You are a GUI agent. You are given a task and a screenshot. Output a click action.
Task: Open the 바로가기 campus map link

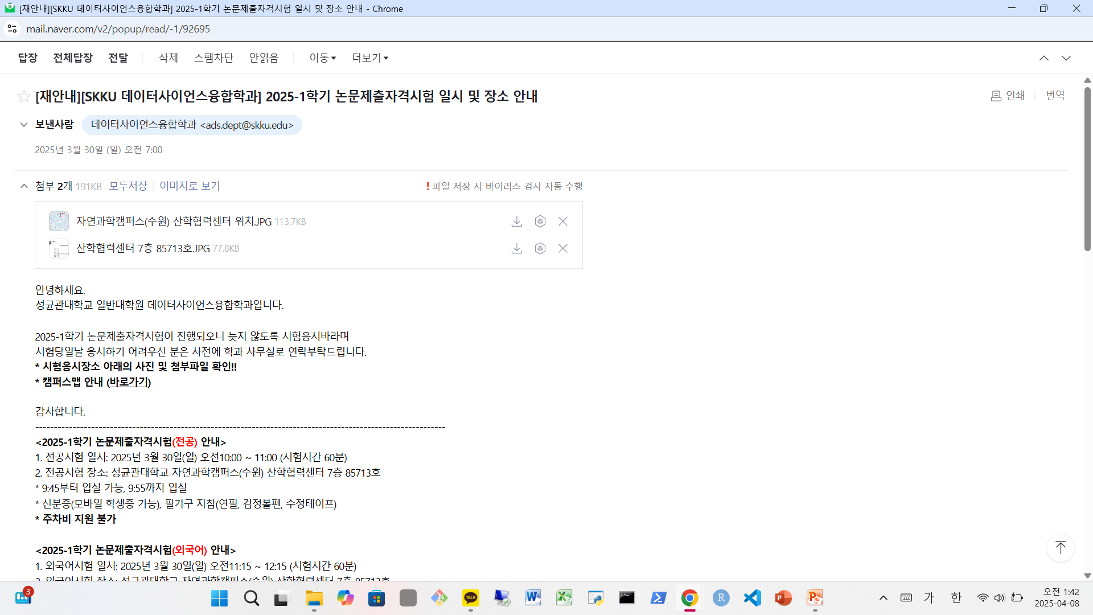pyautogui.click(x=129, y=382)
